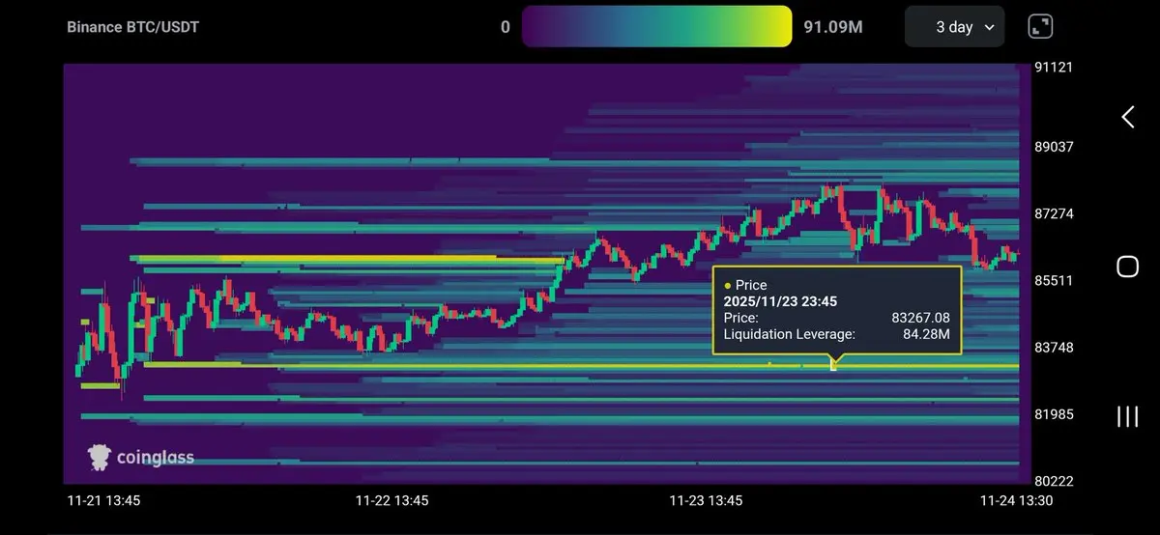Tap the Android recent apps button
Viewport: 1160px width, 535px height.
pyautogui.click(x=1127, y=416)
